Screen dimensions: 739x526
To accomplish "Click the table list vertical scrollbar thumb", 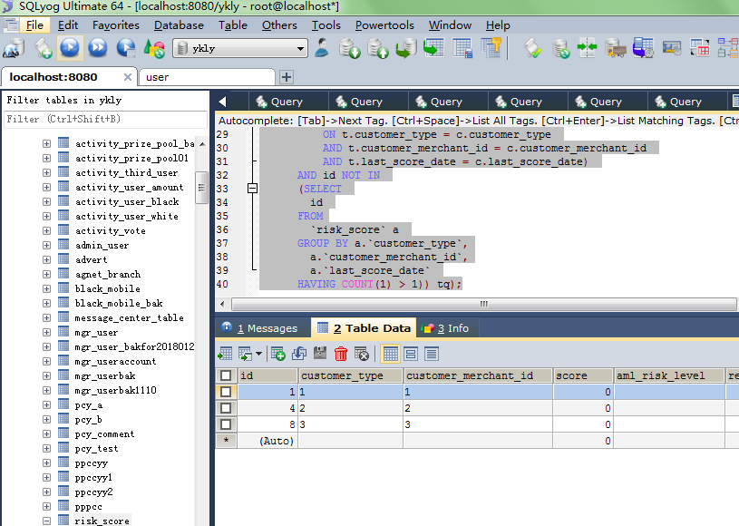I will coord(201,188).
